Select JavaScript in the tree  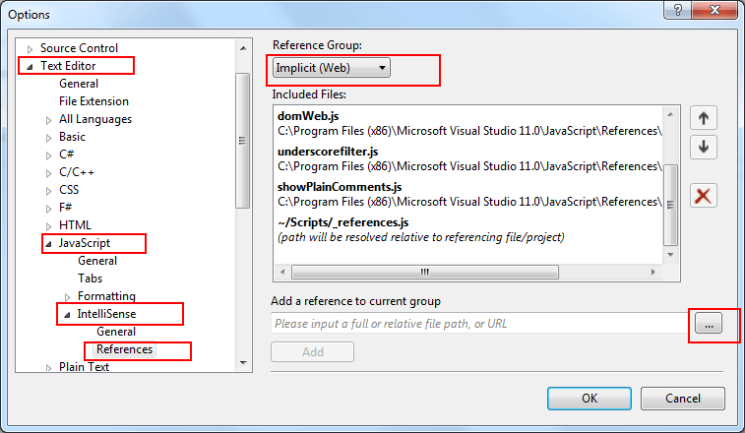tap(84, 243)
